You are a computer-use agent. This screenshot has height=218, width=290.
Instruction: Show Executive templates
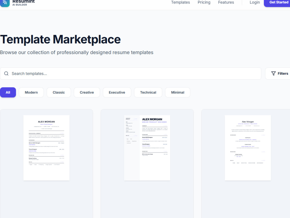coord(117,92)
